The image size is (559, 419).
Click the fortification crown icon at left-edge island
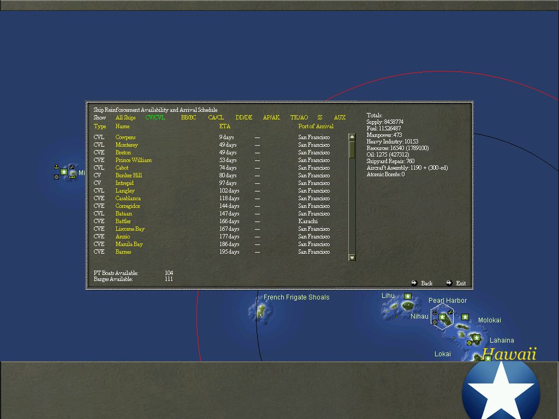click(72, 176)
